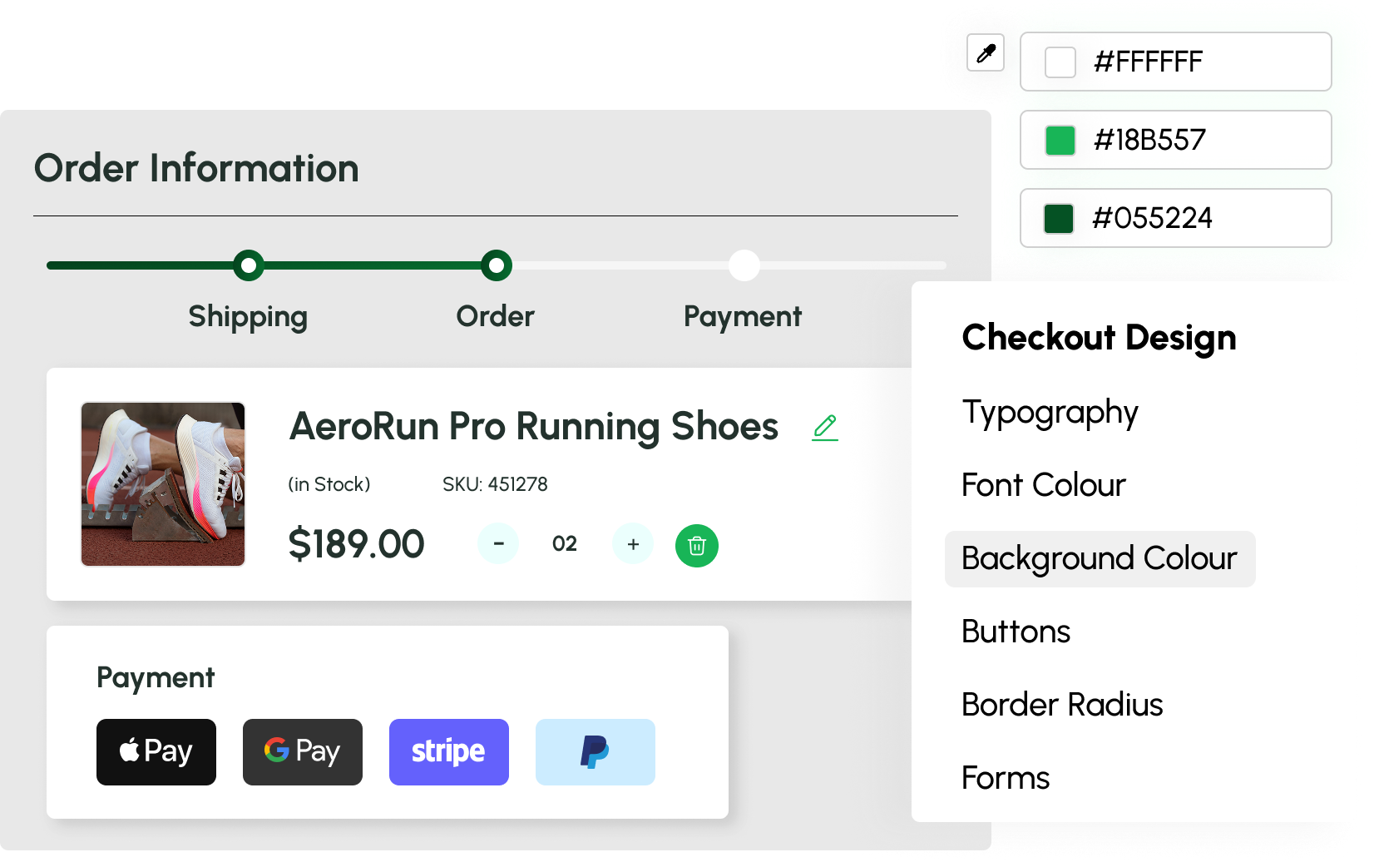This screenshot has width=1374, height=862.
Task: Open Font Colour settings
Action: click(x=1043, y=485)
